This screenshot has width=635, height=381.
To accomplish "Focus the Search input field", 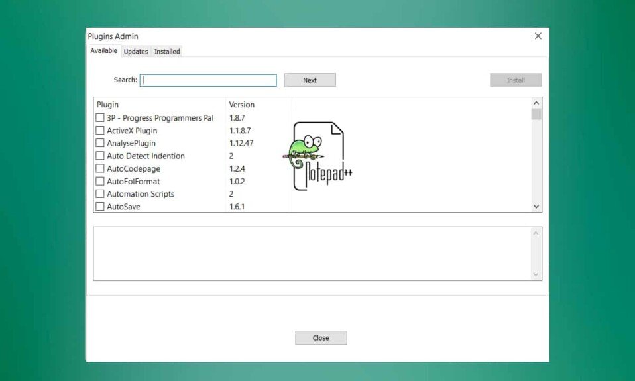I will coord(208,80).
